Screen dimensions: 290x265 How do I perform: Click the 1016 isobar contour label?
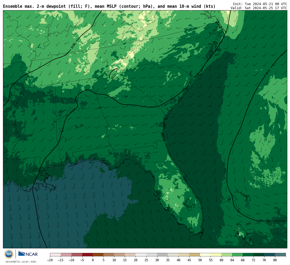(268, 72)
